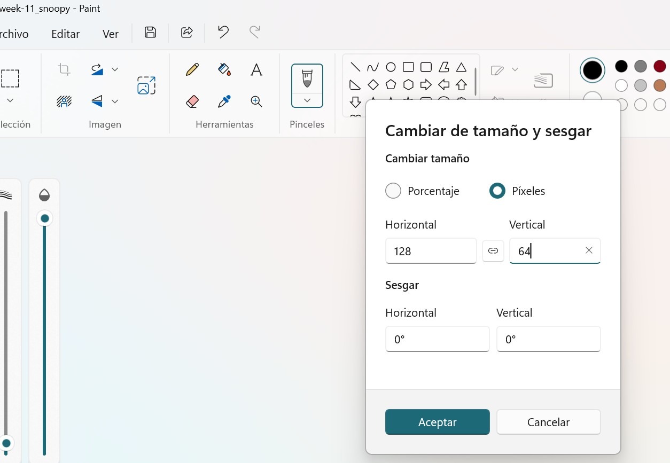Expand the flip options dropdown
The height and width of the screenshot is (463, 670).
115,101
